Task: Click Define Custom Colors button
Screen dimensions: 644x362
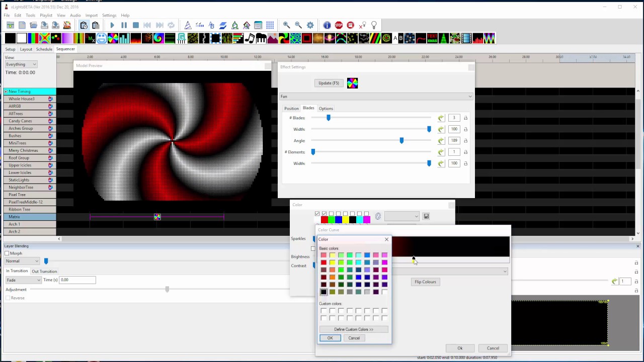Action: pyautogui.click(x=354, y=329)
